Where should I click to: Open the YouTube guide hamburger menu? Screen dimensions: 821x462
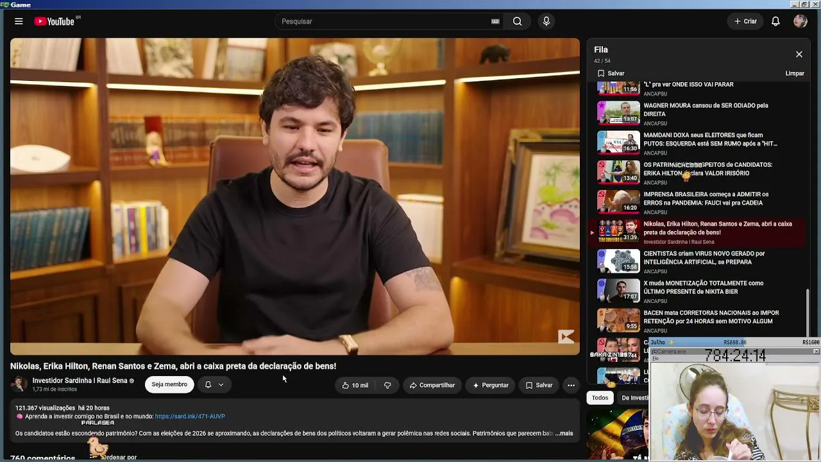[19, 21]
